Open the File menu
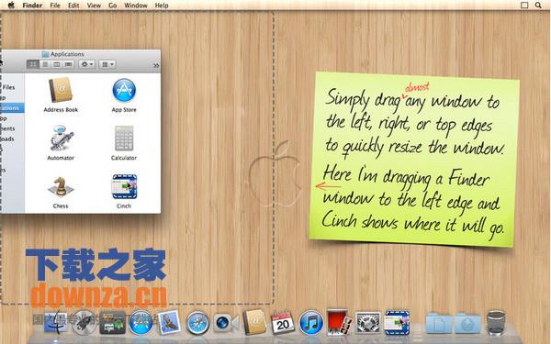The width and height of the screenshot is (551, 344). click(55, 6)
